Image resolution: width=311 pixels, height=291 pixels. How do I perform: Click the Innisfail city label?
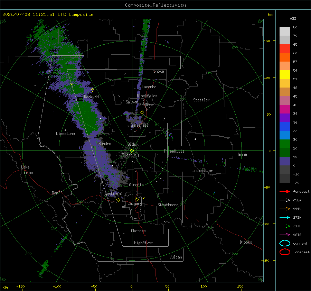pyautogui.click(x=140, y=125)
